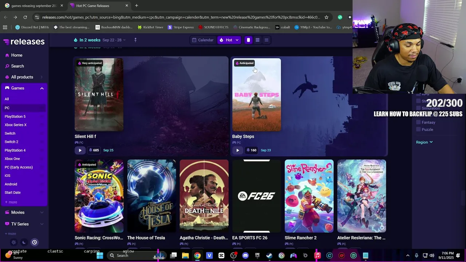The image size is (466, 262).
Task: Click the Baby Steps 160 follow bell
Action: point(251,150)
